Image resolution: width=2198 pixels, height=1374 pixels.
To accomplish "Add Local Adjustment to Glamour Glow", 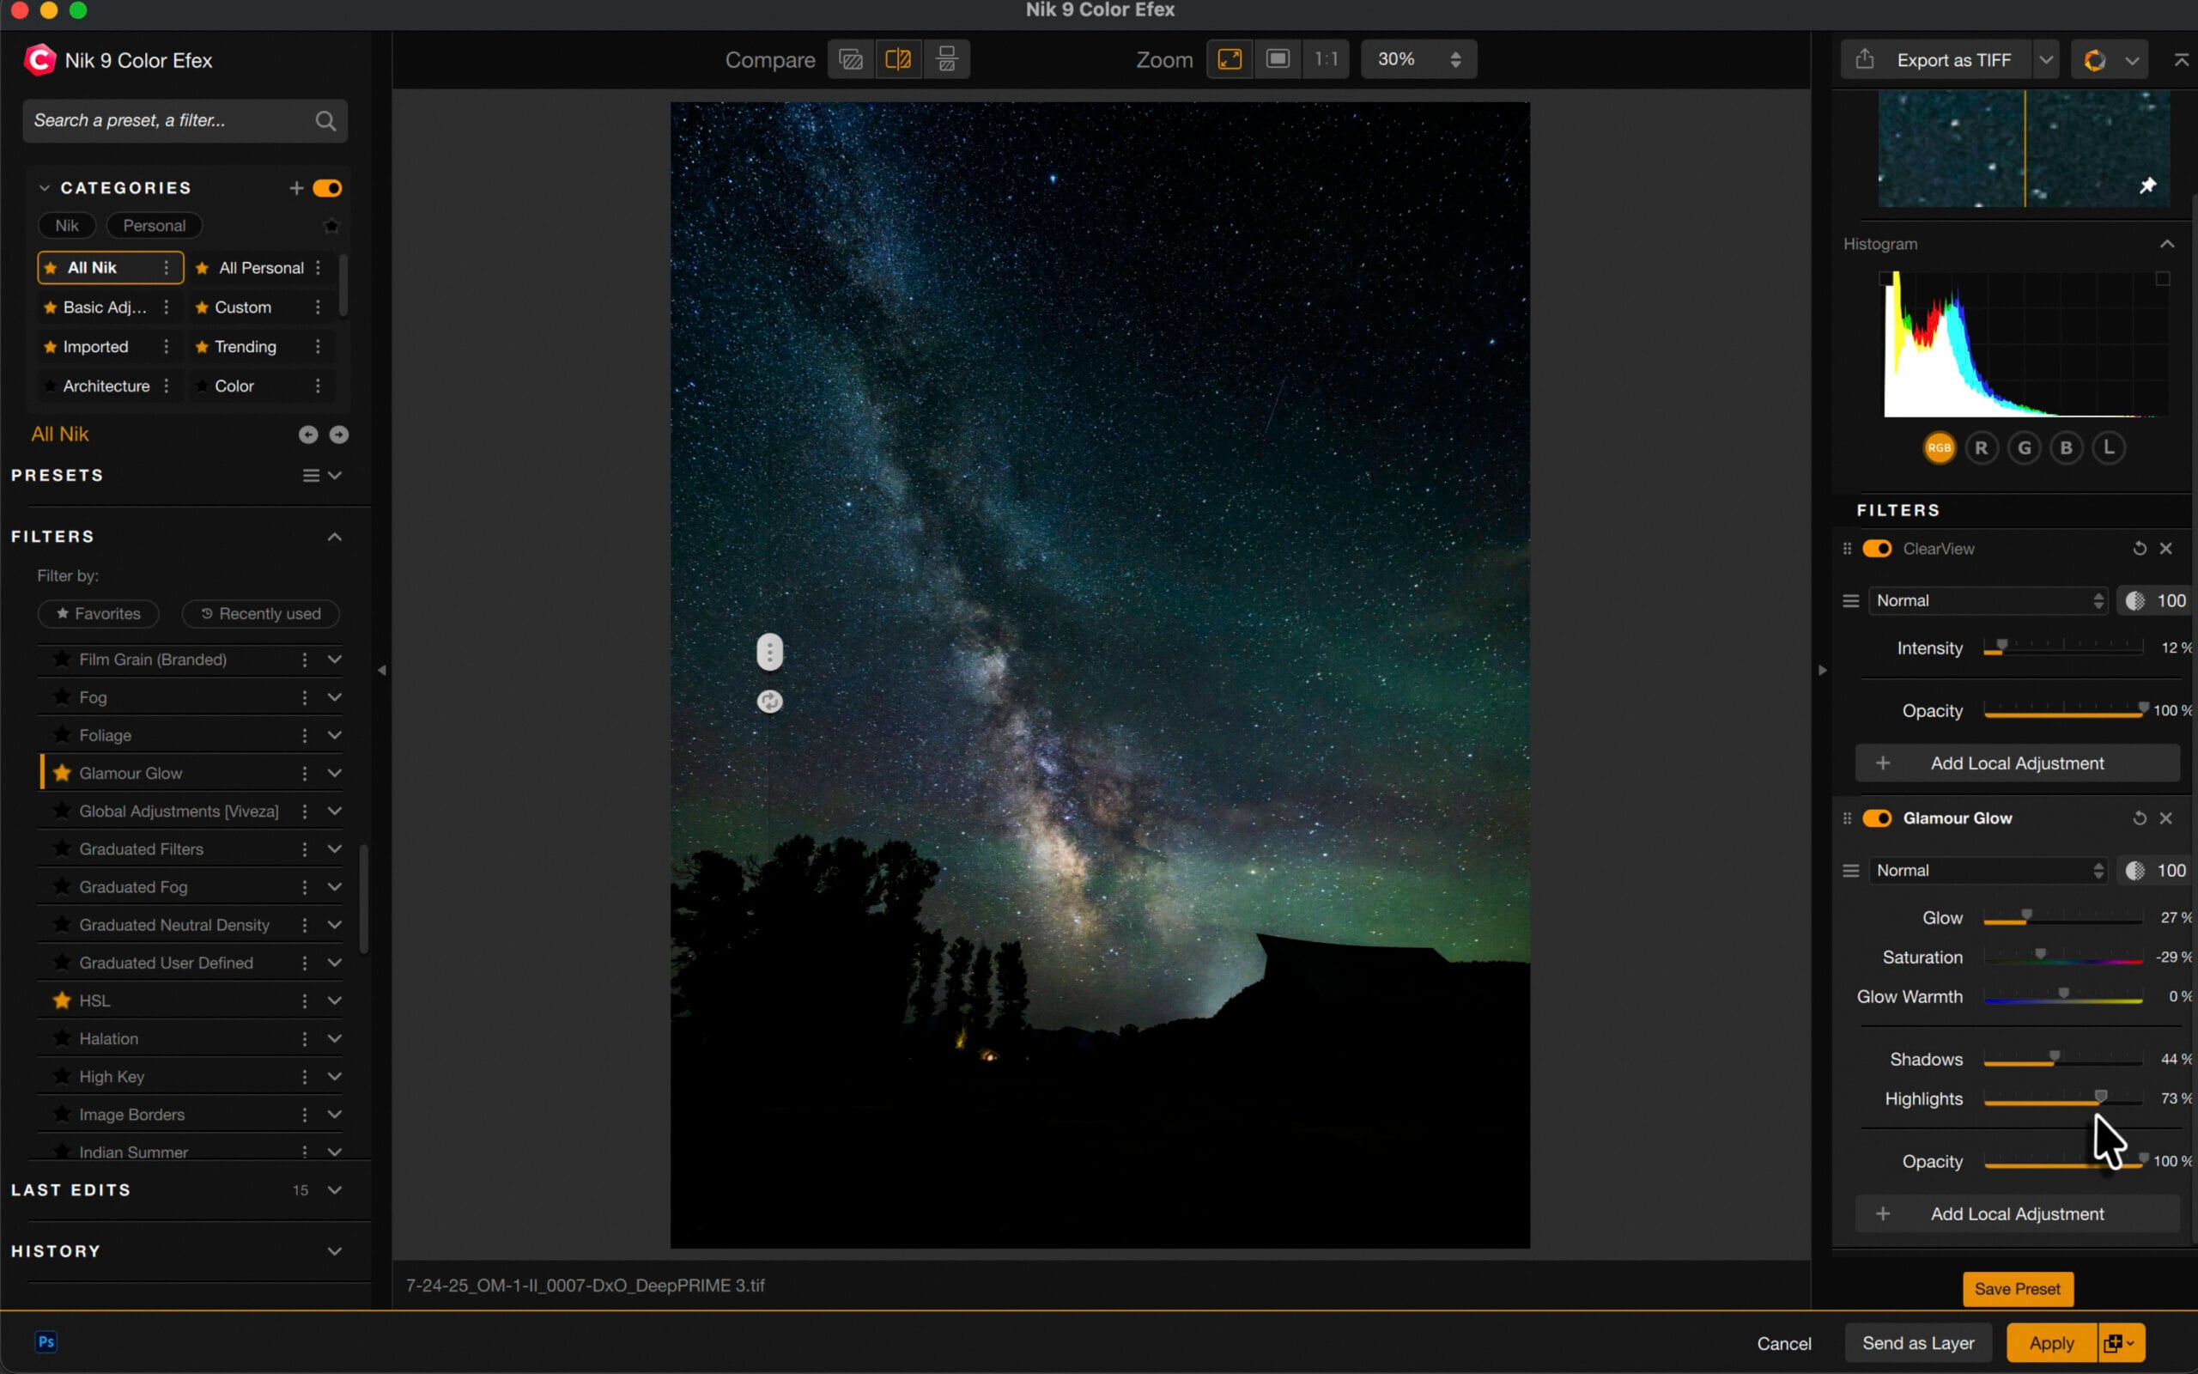I will coord(2017,1215).
